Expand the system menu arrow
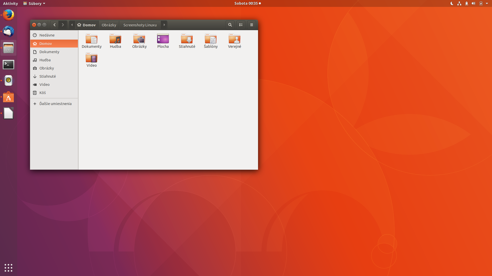492x276 pixels. [487, 4]
